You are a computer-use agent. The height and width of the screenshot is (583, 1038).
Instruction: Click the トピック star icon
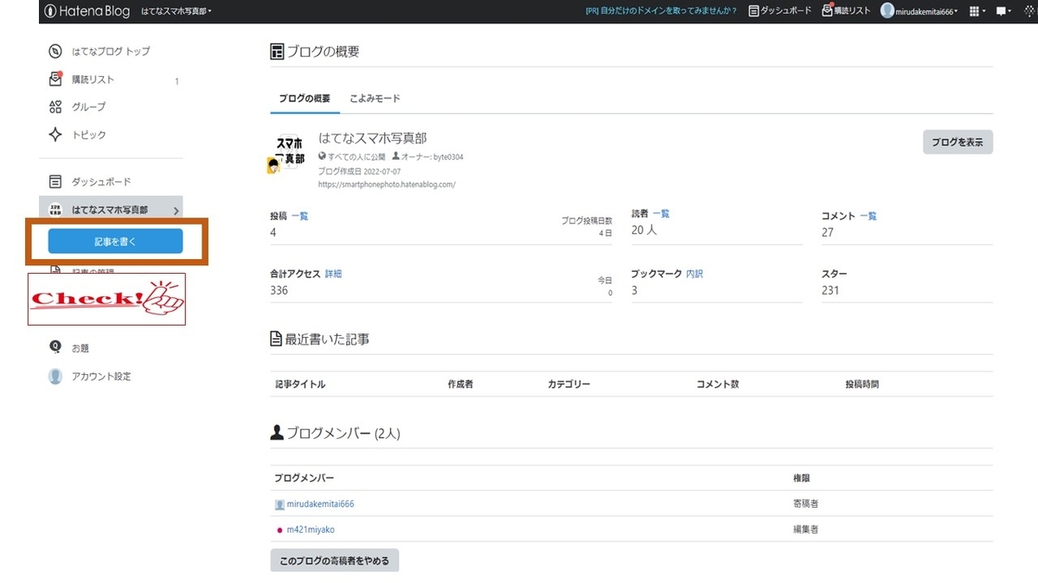click(55, 135)
